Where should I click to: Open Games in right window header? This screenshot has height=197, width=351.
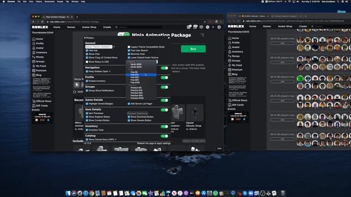coord(267,26)
